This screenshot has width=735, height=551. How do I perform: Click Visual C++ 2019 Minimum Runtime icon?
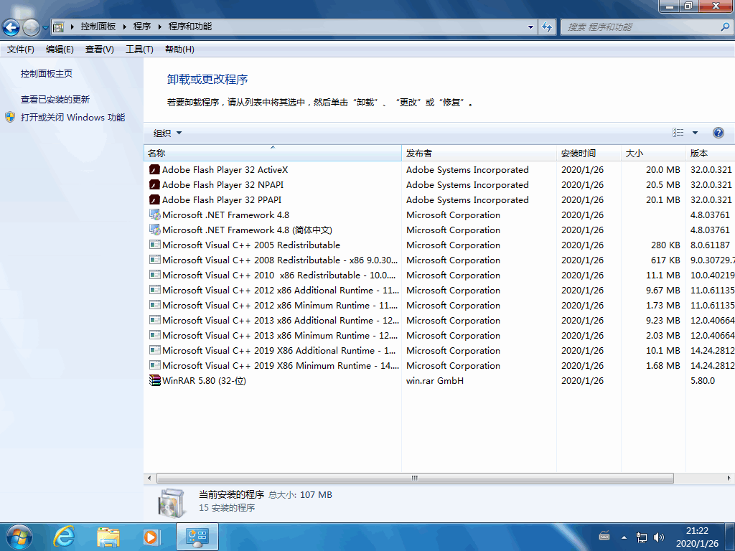point(155,365)
